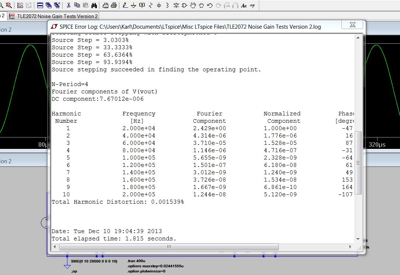Click 'Fourier components of V(vout)' line
The width and height of the screenshot is (400, 275).
click(104, 92)
